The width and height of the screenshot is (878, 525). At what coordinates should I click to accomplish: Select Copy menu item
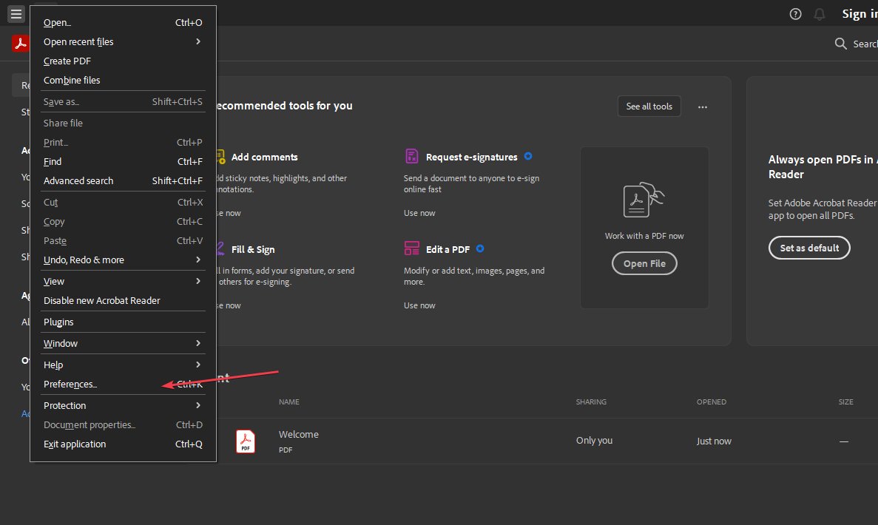tap(124, 222)
